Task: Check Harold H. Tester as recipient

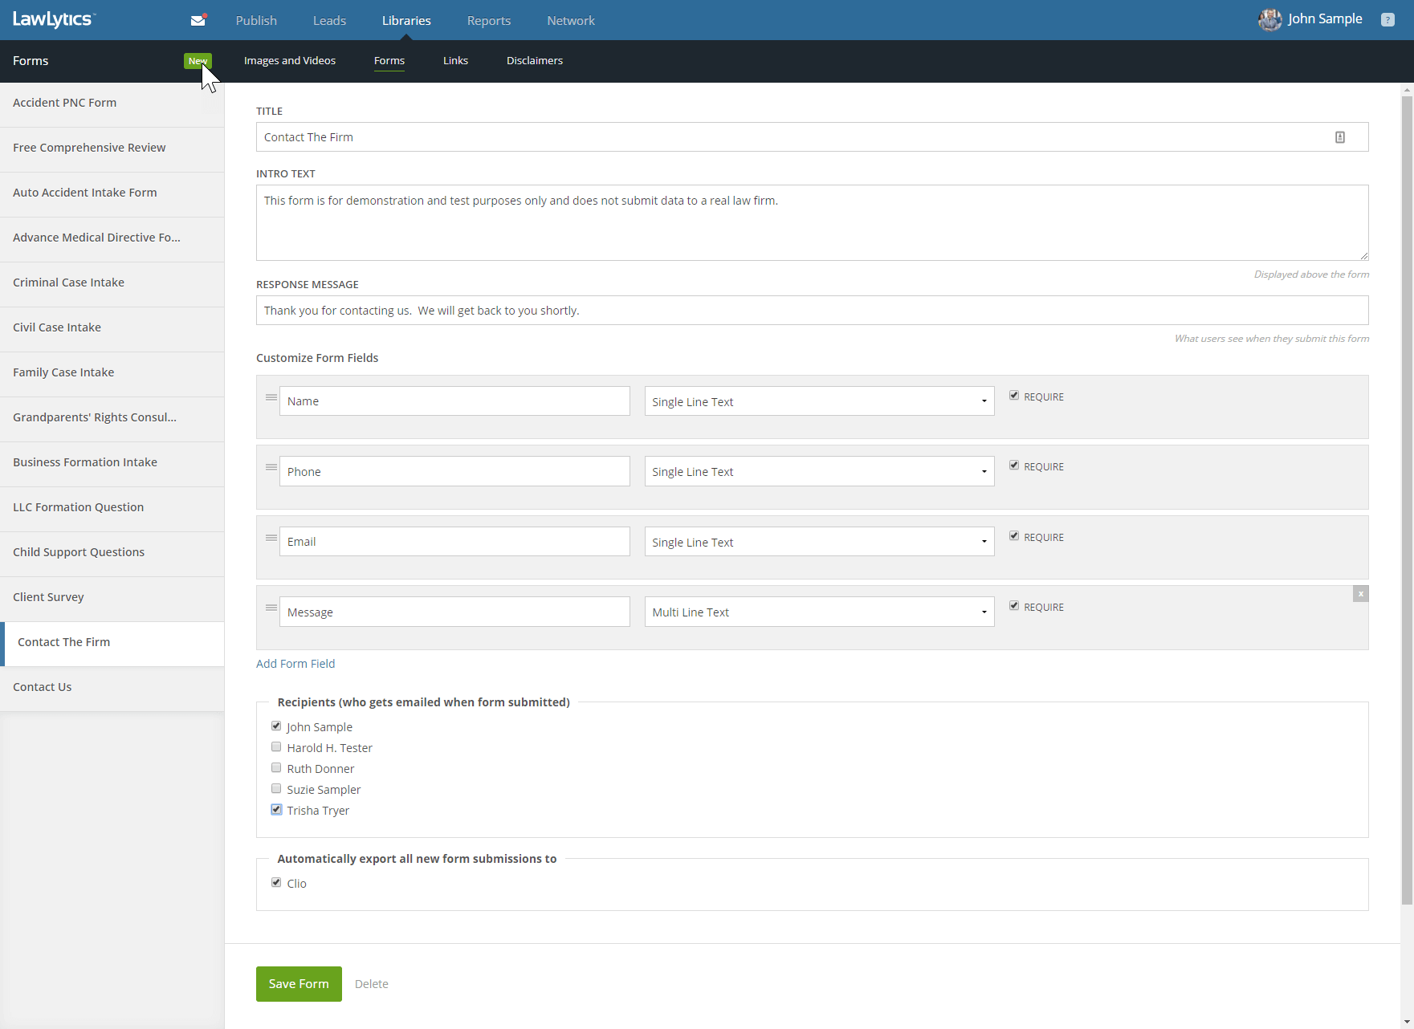Action: pos(276,747)
